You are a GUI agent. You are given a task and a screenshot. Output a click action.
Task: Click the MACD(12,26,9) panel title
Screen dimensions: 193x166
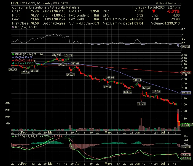(27, 136)
